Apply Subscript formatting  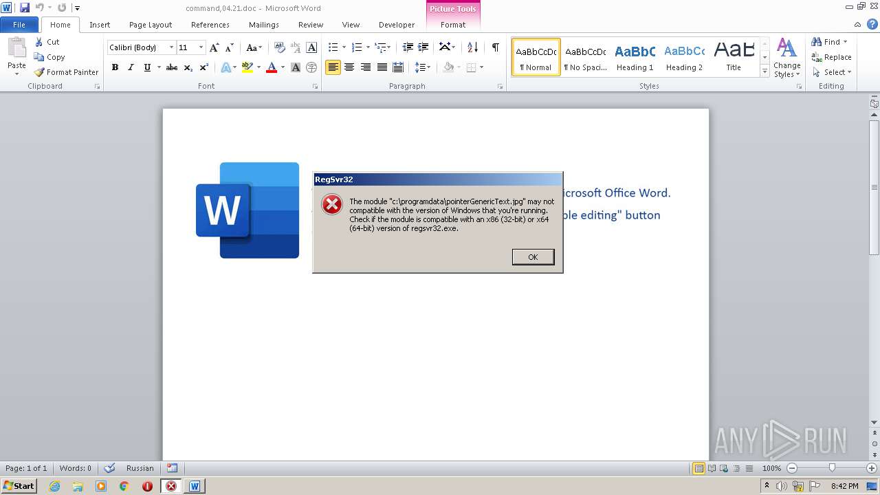tap(188, 67)
